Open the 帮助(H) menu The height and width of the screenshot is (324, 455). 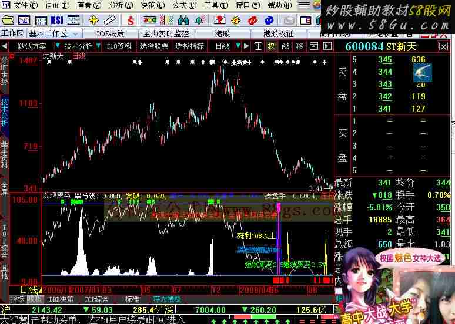click(x=280, y=5)
